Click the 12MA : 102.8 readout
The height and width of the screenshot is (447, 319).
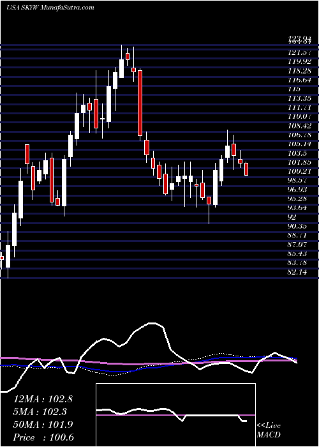43,399
